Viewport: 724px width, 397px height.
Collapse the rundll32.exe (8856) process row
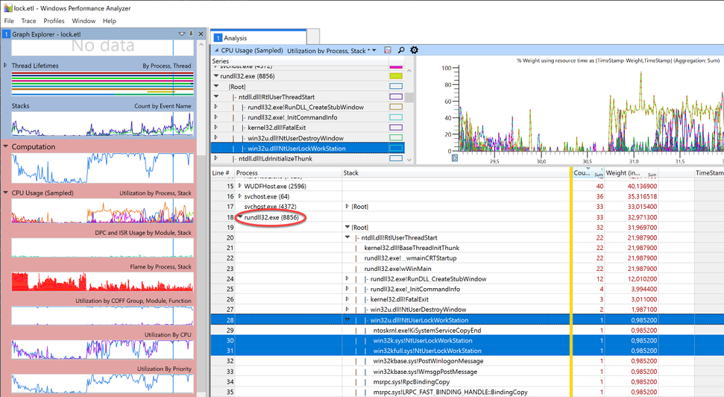click(240, 217)
